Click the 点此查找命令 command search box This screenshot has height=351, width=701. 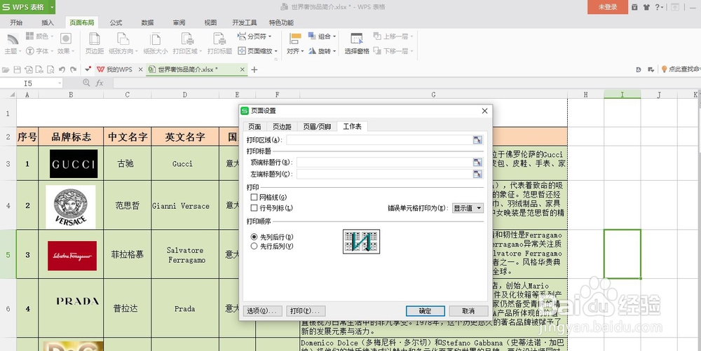coord(682,69)
